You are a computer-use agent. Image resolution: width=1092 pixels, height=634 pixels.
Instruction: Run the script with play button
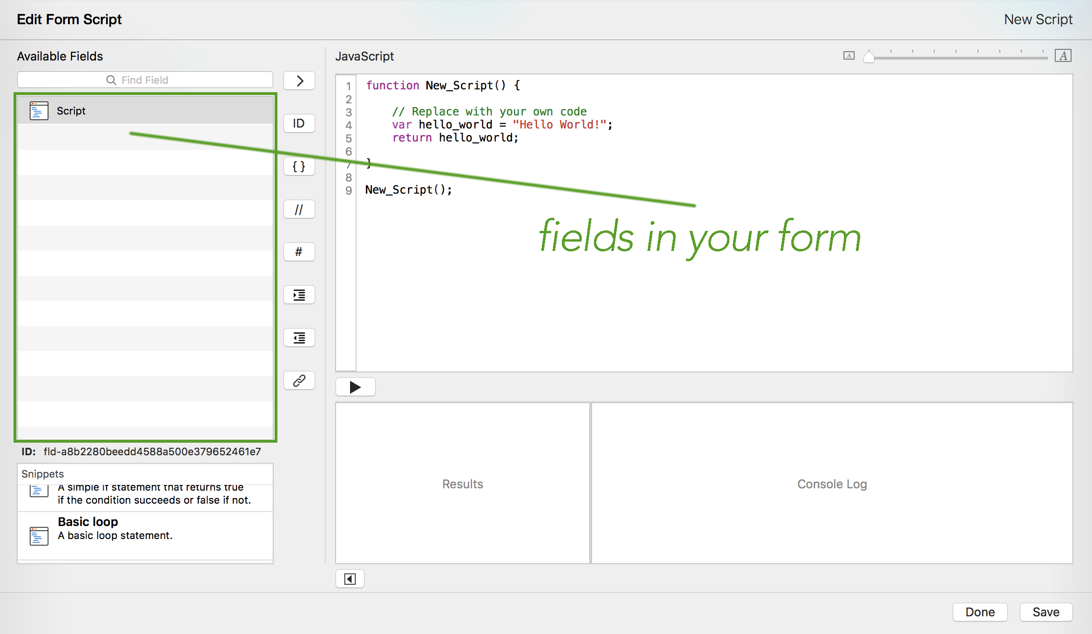tap(355, 387)
